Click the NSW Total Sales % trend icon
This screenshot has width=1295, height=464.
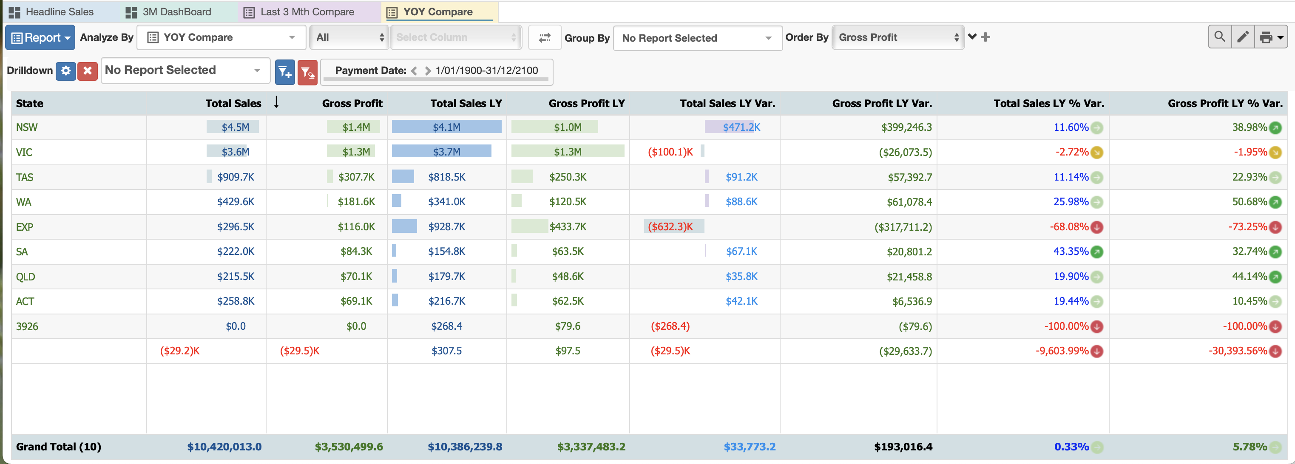[x=1097, y=127]
